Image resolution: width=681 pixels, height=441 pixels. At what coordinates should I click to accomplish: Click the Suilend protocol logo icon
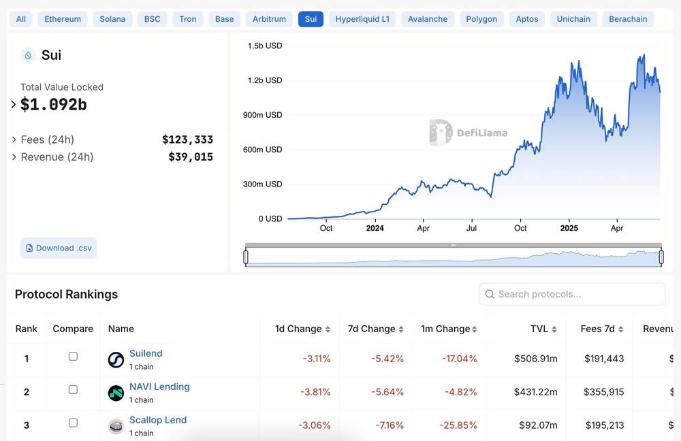116,359
